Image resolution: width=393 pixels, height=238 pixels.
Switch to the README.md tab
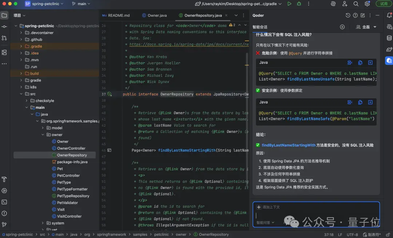[116, 15]
